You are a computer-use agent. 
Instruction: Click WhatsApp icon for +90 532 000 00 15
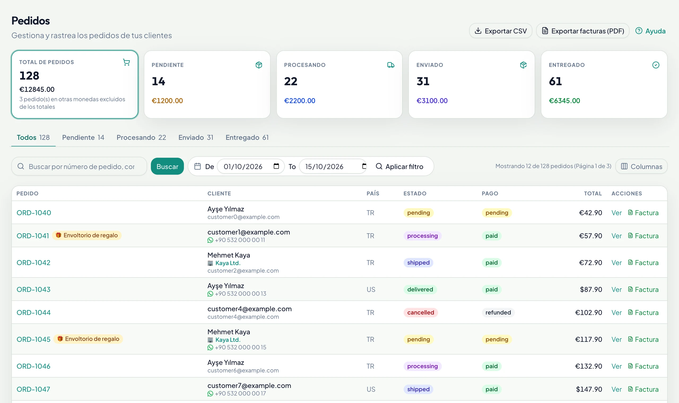pyautogui.click(x=210, y=347)
